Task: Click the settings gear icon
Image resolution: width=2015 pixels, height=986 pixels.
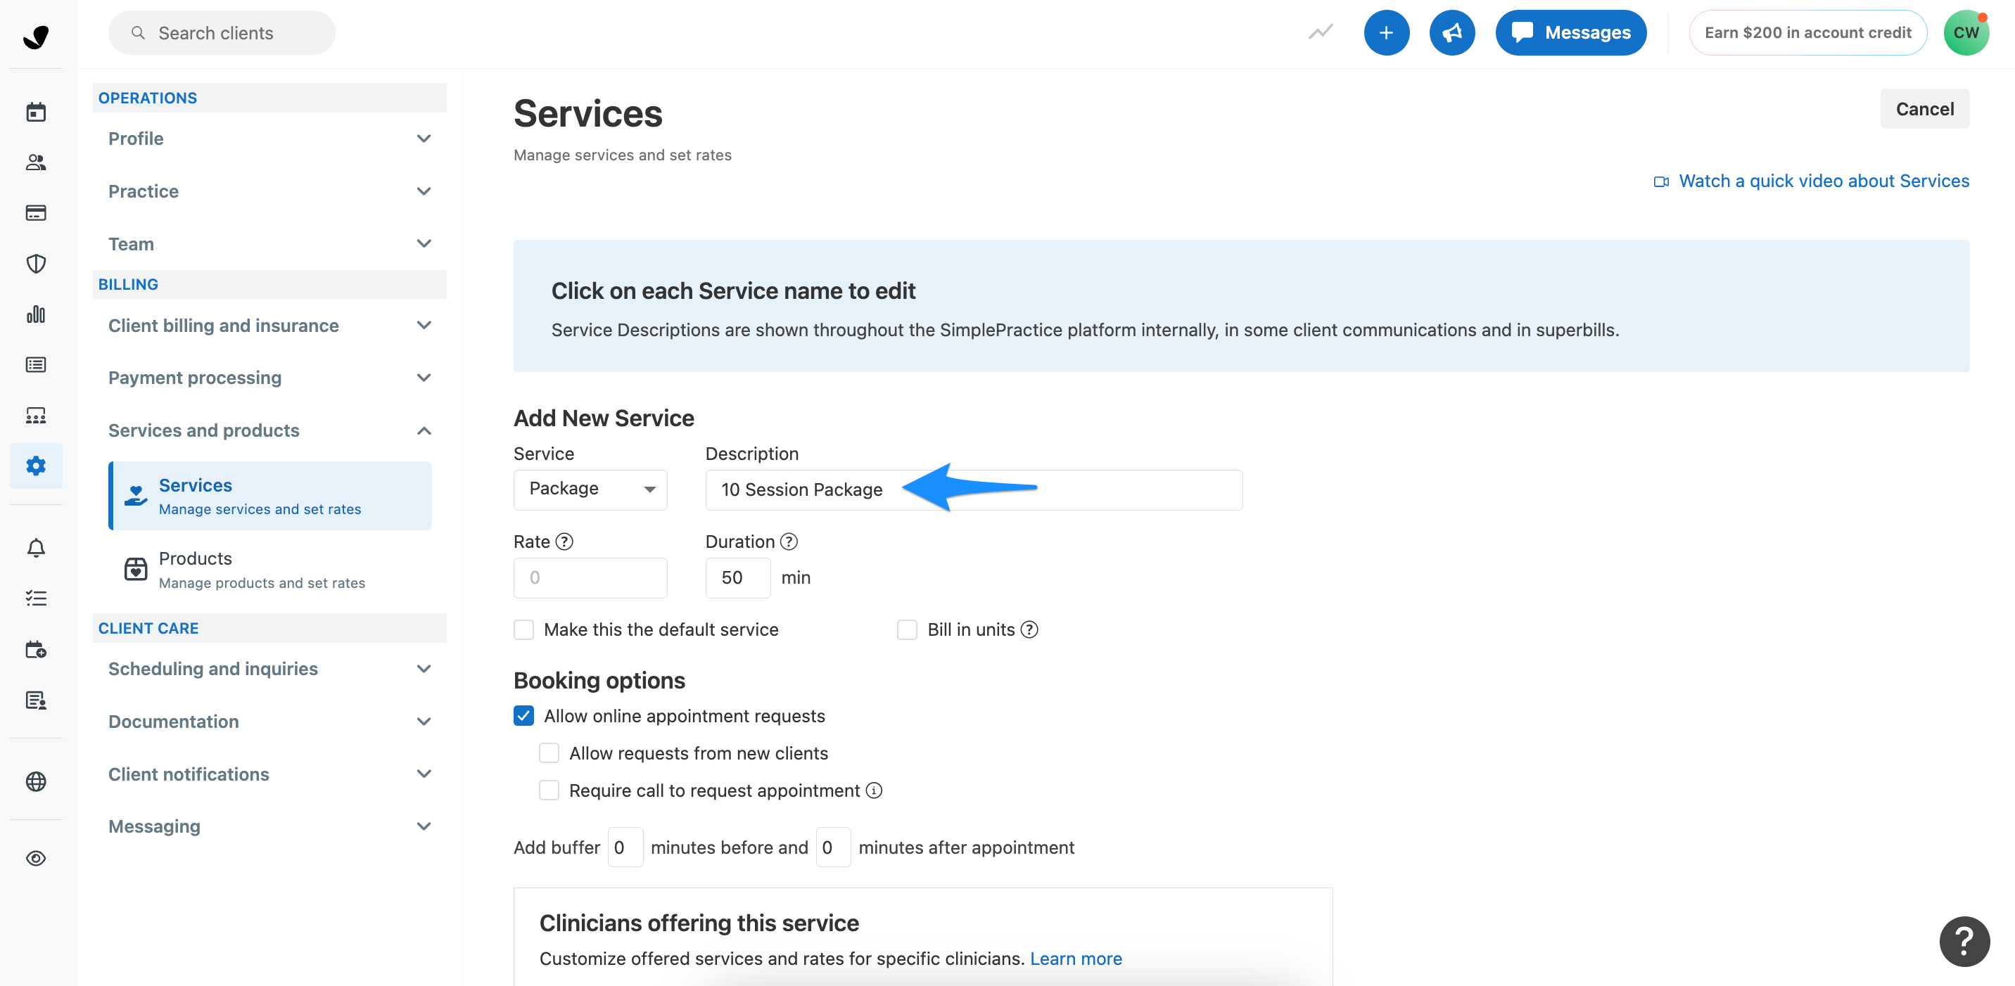Action: [36, 466]
